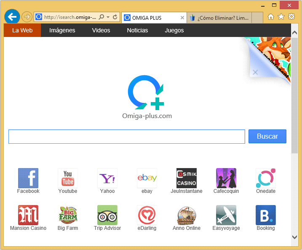
Task: Open the eDarling heart icon
Action: (x=147, y=215)
